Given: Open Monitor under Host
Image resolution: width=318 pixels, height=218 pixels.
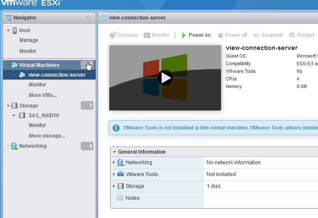Looking at the screenshot, I should pos(28,51).
